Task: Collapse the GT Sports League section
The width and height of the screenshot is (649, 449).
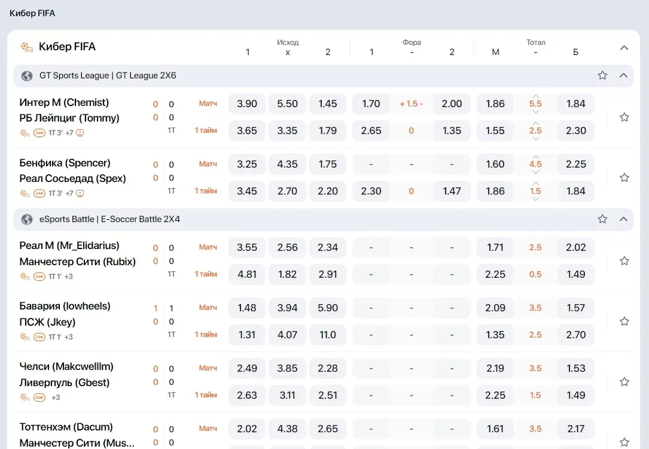Action: click(x=623, y=75)
